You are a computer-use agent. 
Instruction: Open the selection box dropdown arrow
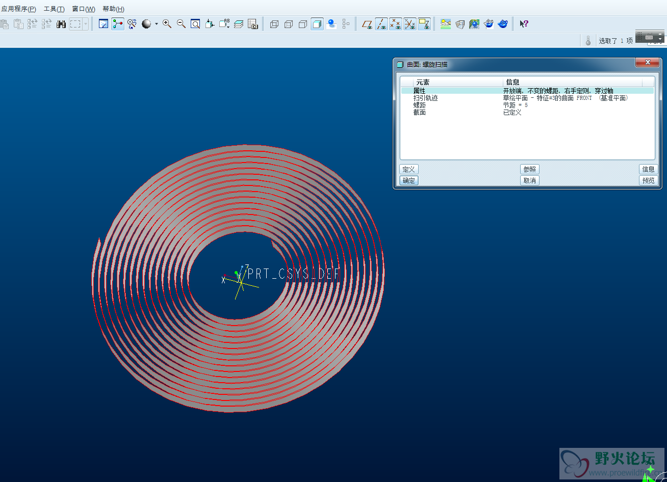tap(86, 24)
